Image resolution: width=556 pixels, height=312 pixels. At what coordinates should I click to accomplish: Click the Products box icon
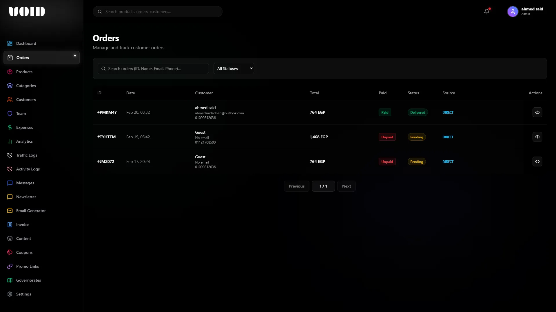(x=10, y=72)
